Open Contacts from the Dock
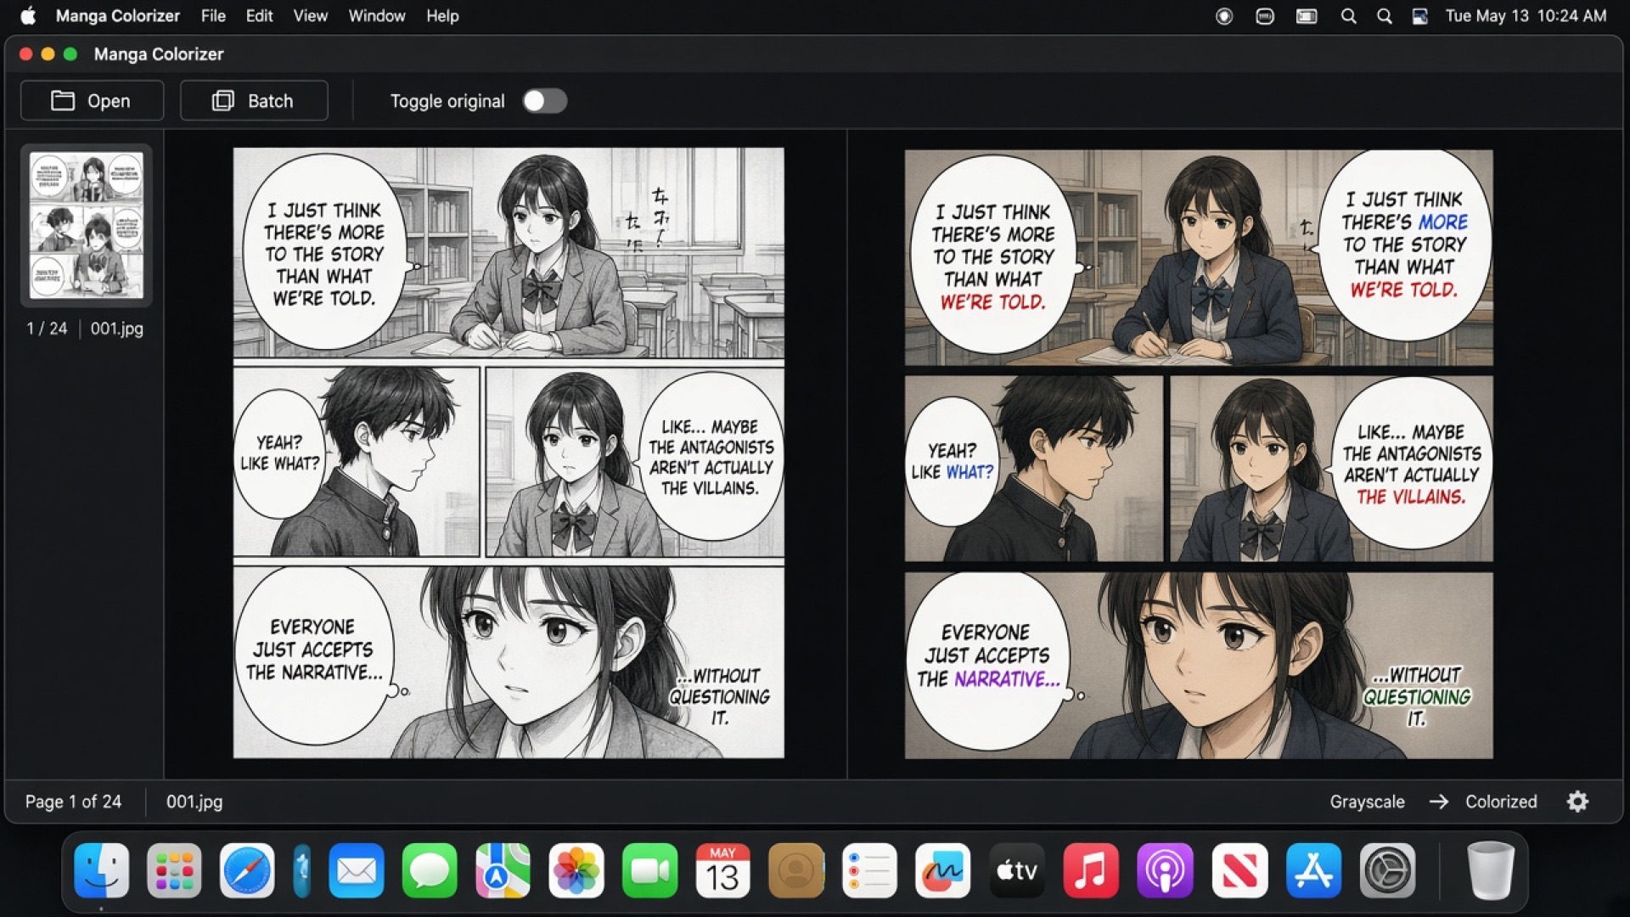Image resolution: width=1630 pixels, height=917 pixels. [x=796, y=870]
